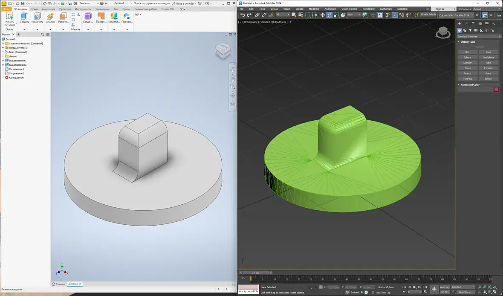Click the Teapot primitive button
Viewport: 503px width, 296px height.
click(467, 73)
